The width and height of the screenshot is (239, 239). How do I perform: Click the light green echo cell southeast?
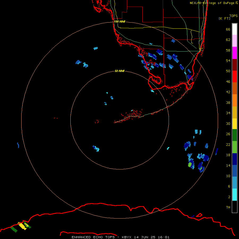(190, 165)
